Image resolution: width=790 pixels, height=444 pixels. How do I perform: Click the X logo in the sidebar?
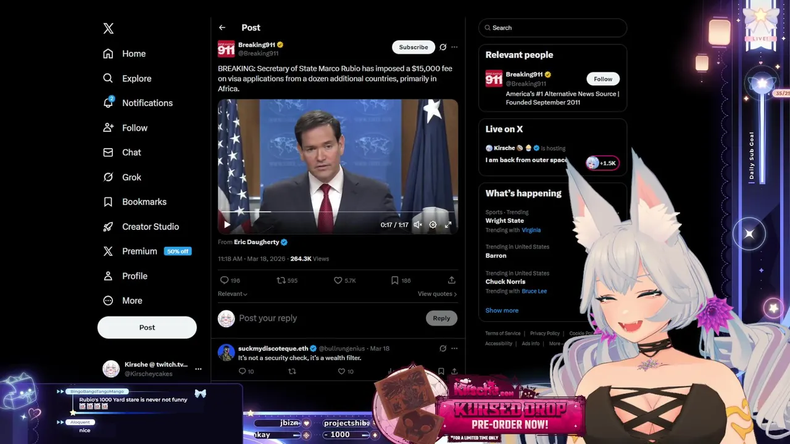(109, 28)
